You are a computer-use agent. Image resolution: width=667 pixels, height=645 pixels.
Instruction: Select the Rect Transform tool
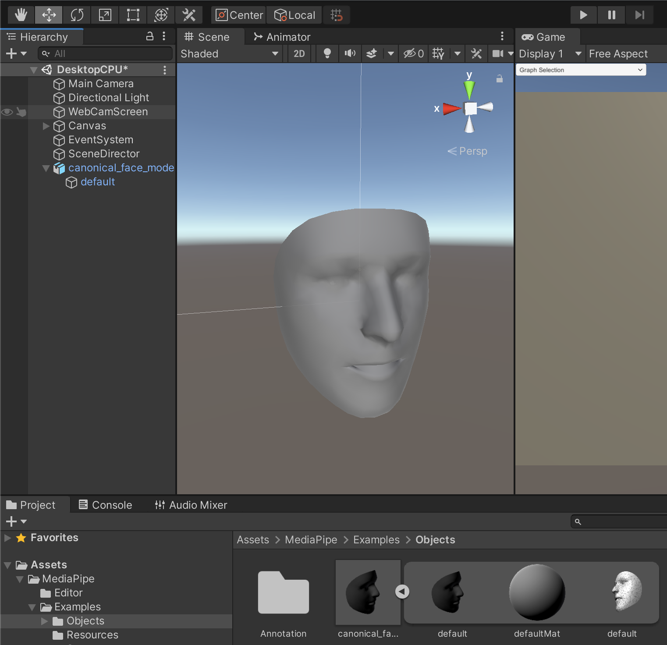[x=133, y=15]
